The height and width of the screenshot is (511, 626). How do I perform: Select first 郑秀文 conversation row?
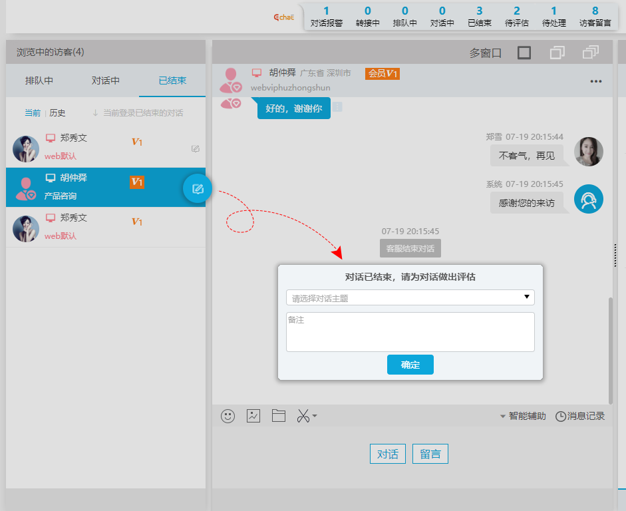click(106, 148)
